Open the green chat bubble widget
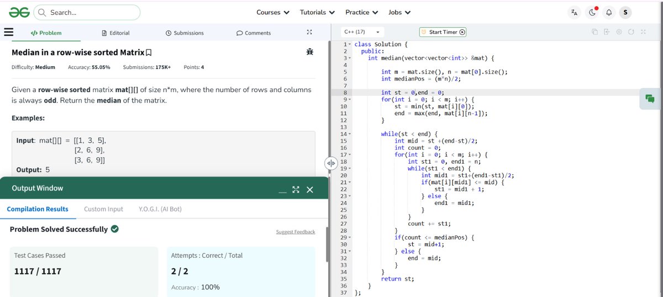 coord(650,99)
